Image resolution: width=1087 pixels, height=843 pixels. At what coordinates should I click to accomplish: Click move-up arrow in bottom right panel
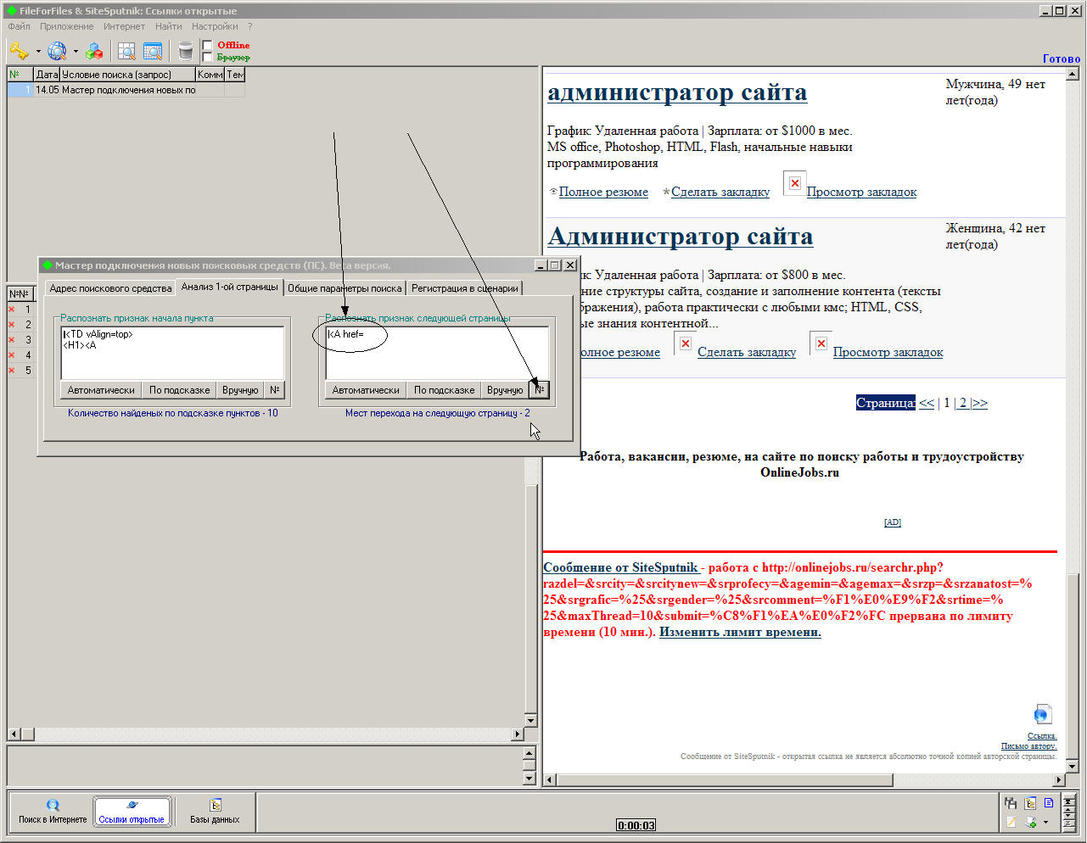(1069, 811)
